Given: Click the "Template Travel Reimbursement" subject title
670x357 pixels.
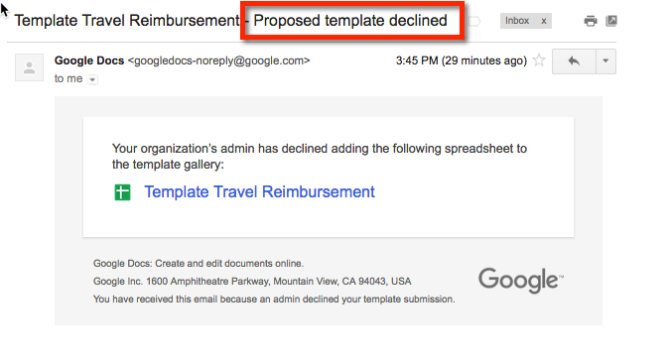Looking at the screenshot, I should tap(127, 21).
